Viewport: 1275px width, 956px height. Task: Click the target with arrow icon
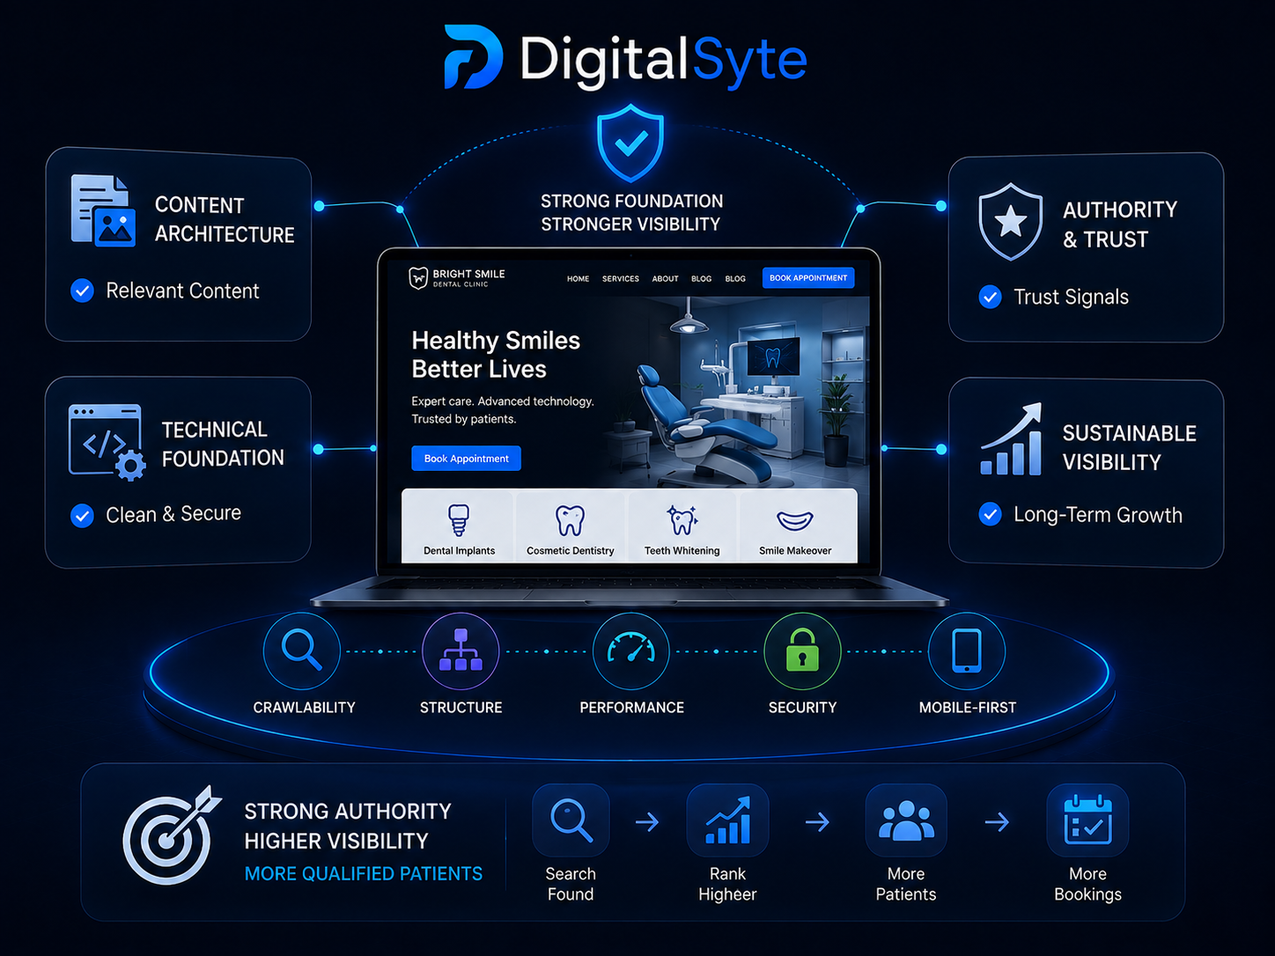click(172, 835)
